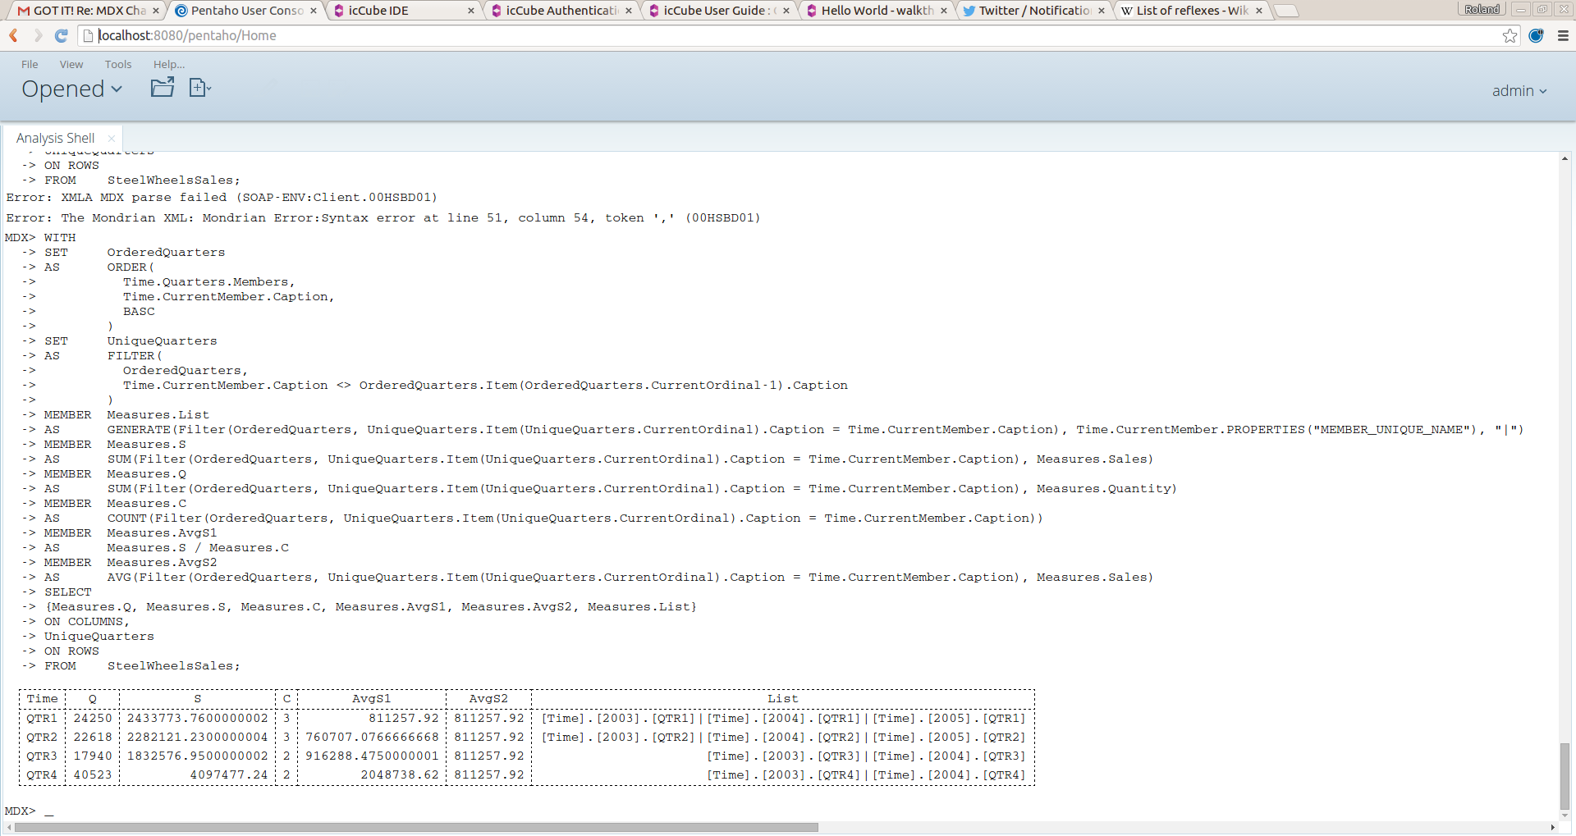1576x836 pixels.
Task: Open the File menu
Action: [30, 64]
